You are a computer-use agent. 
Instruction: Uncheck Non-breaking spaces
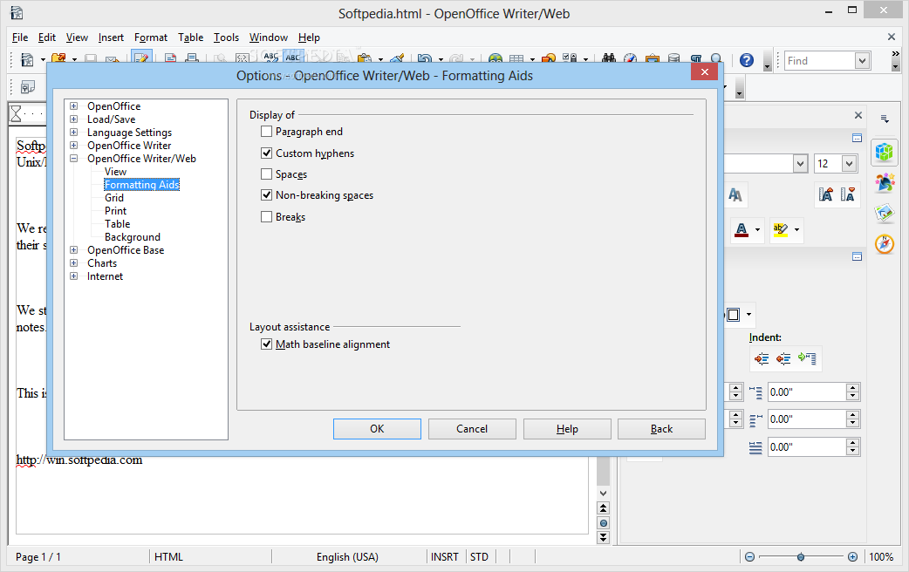[266, 195]
